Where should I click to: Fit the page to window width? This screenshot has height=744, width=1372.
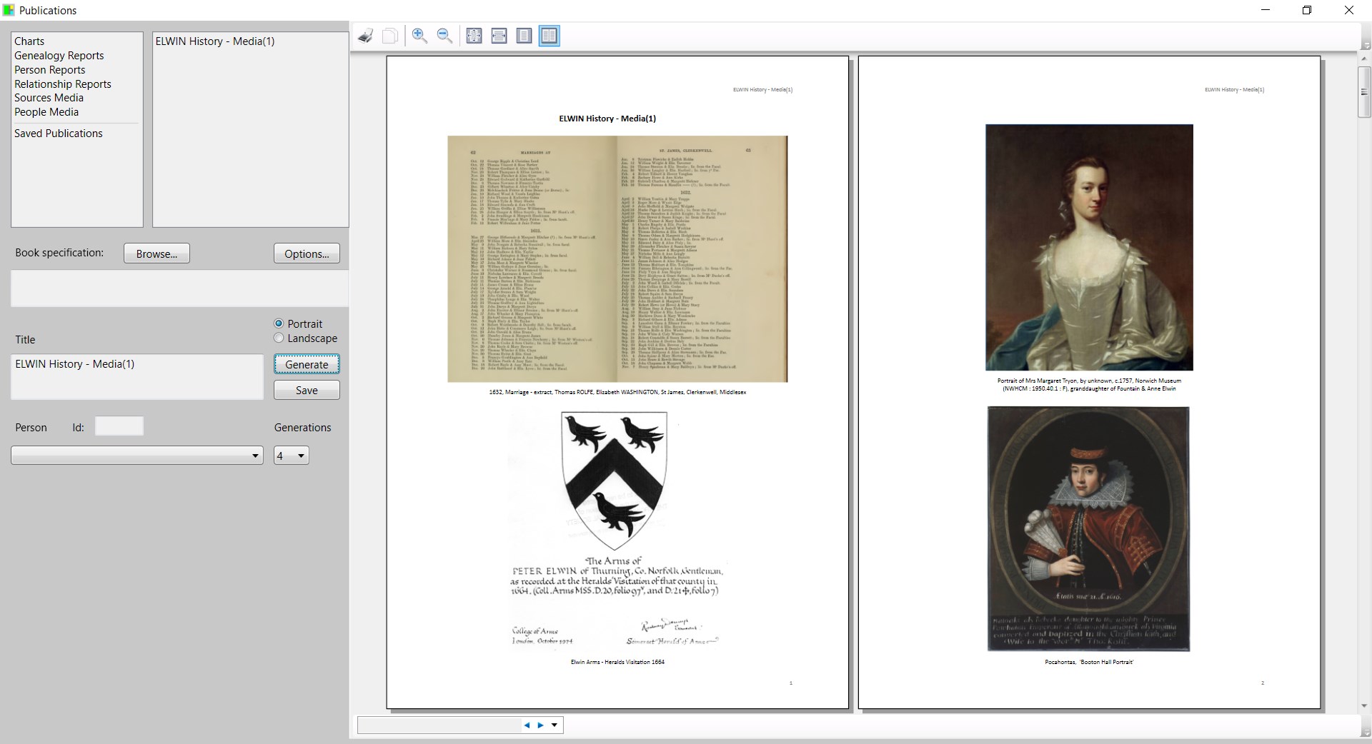[x=499, y=36]
